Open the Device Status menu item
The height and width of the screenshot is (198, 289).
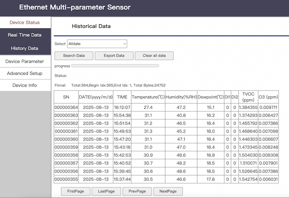pyautogui.click(x=25, y=23)
